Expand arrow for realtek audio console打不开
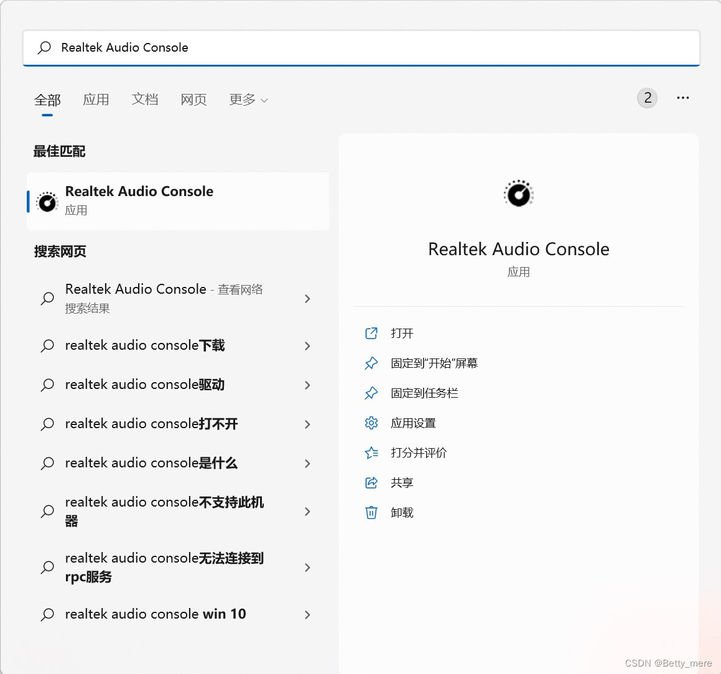This screenshot has width=721, height=674. point(307,424)
